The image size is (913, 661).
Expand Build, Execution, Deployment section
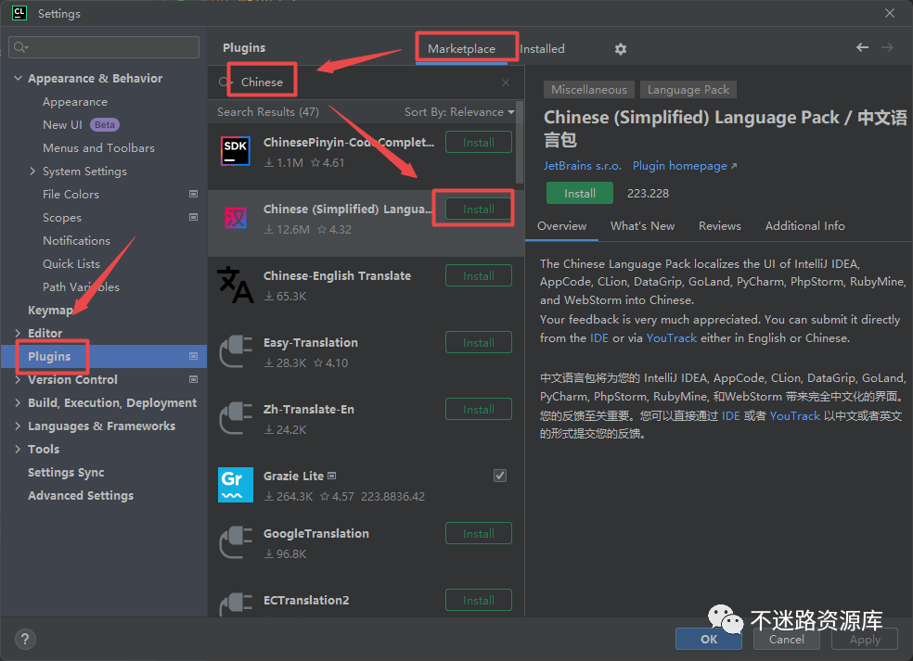(x=18, y=402)
